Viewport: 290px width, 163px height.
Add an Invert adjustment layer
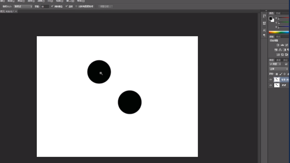(x=278, y=54)
